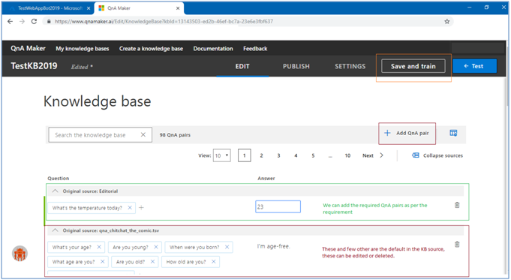Collapse the Editorial source section
This screenshot has width=511, height=280.
tap(55, 191)
